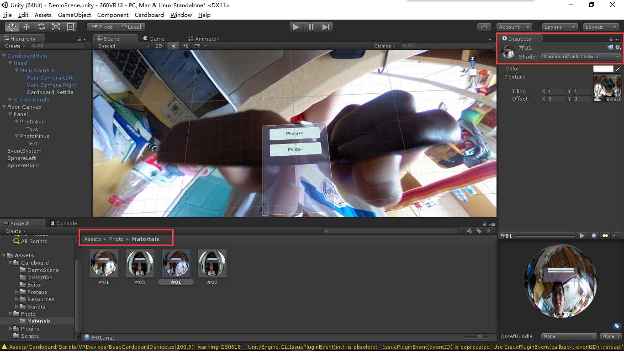
Task: Toggle the Inspector lock icon
Action: point(611,39)
